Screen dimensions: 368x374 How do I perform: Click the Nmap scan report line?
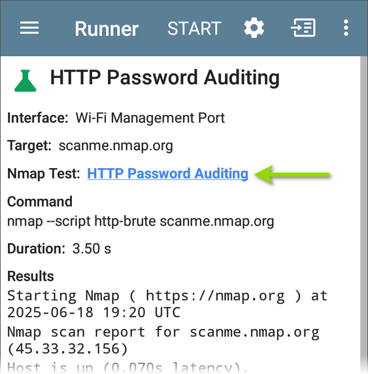tap(163, 341)
